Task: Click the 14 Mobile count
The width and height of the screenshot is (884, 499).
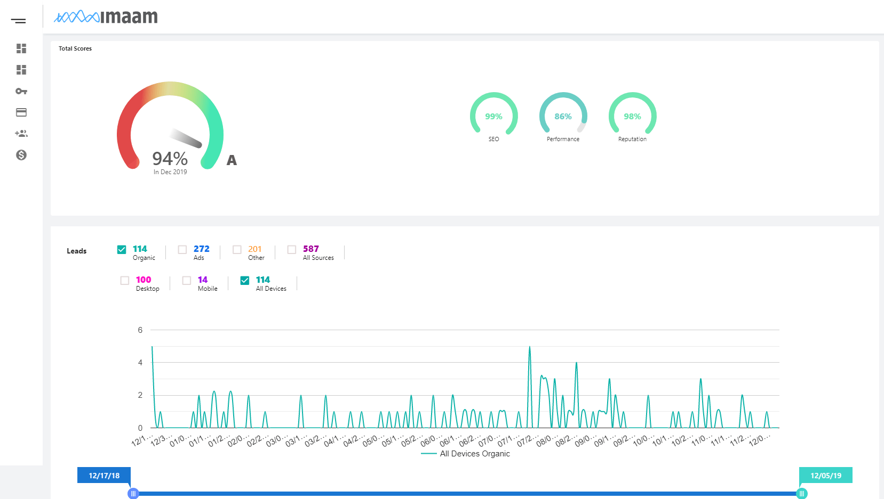Action: tap(203, 280)
